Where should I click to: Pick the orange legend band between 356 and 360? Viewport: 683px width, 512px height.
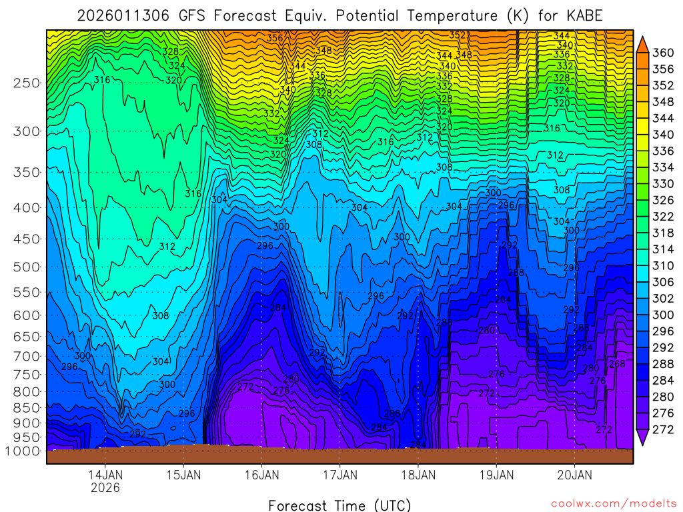642,61
